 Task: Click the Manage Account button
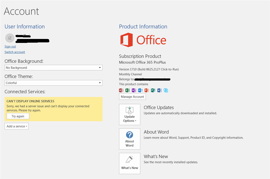pos(132,97)
